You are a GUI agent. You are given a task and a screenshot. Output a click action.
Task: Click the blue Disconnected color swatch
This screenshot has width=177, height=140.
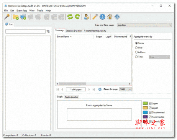pos(145,112)
